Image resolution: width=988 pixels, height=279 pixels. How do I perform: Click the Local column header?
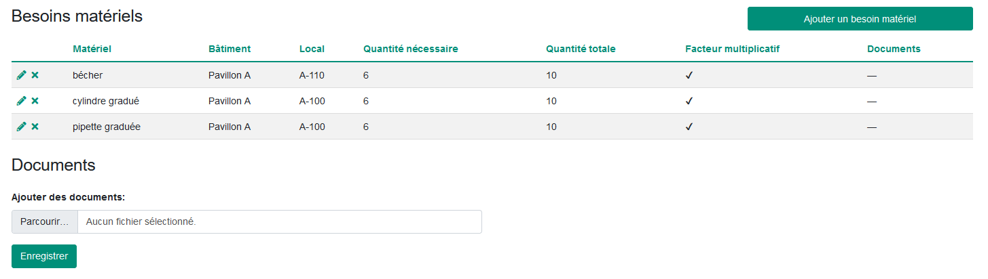pos(312,49)
